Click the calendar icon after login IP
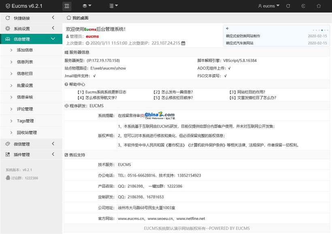 pyautogui.click(x=183, y=43)
